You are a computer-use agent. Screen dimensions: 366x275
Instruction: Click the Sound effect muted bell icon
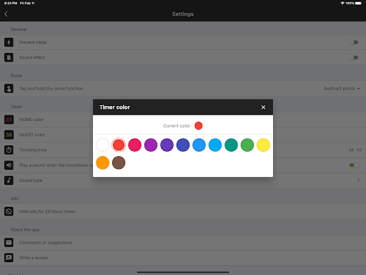9,57
